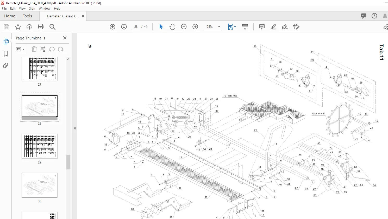
Task: Click the 'spur wheel' label in diagram
Action: 318,113
